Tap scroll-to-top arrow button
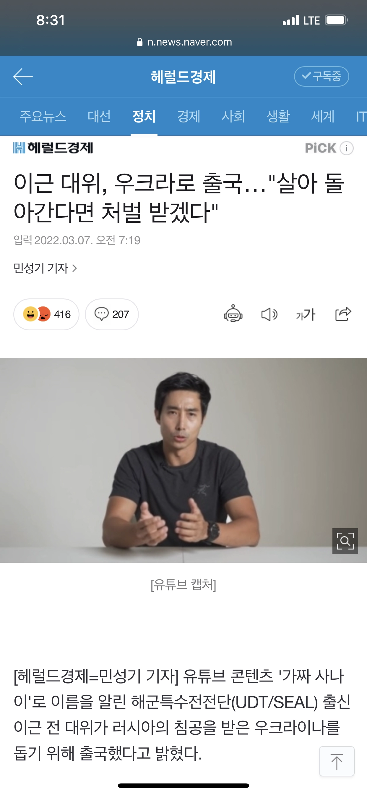Screen dimensions: 367x795 click(337, 761)
